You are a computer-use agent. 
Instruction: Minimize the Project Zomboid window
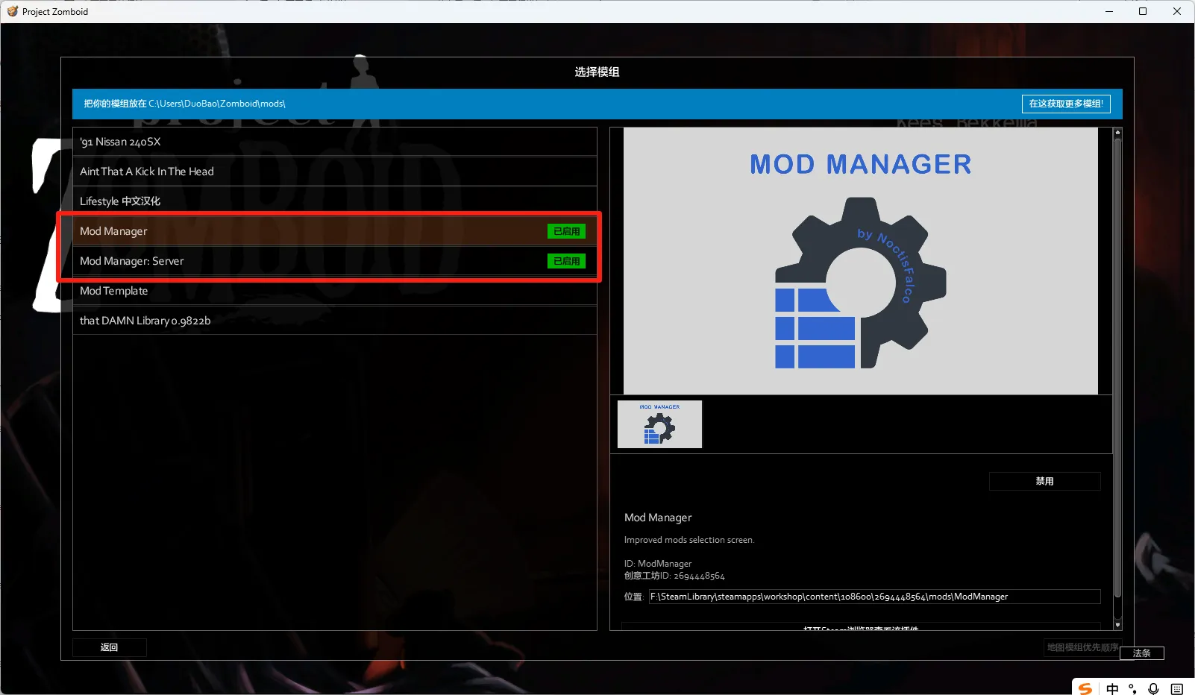(1108, 11)
